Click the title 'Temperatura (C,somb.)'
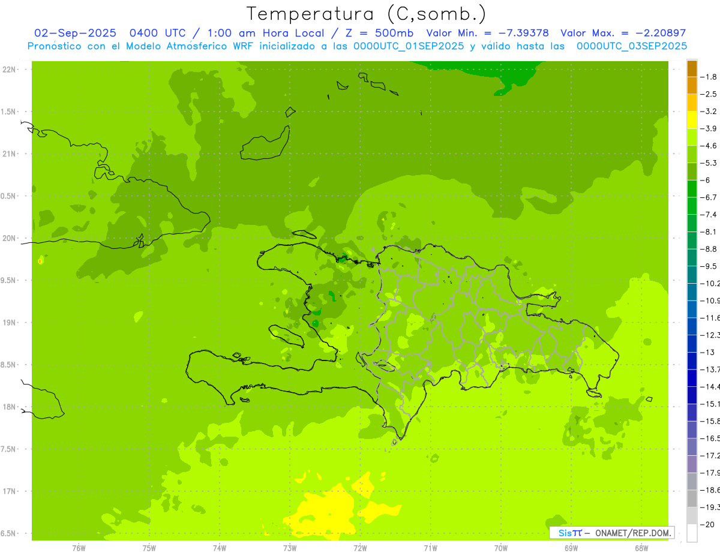 point(367,14)
